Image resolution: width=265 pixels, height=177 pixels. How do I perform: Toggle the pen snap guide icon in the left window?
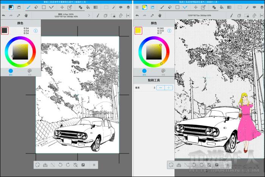98,16
